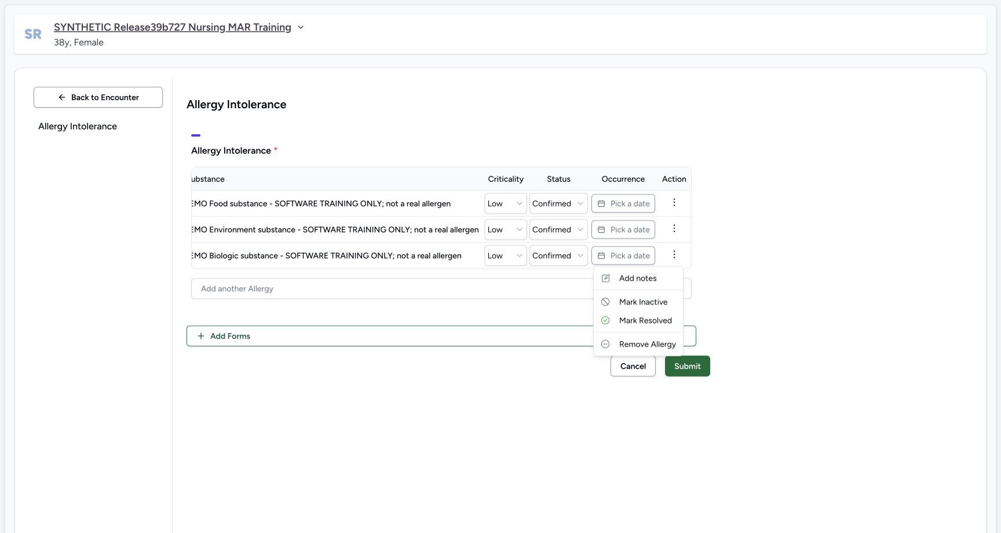The width and height of the screenshot is (1001, 533).
Task: Open the SYNTHETIC Release39b727 patient name link
Action: click(173, 27)
